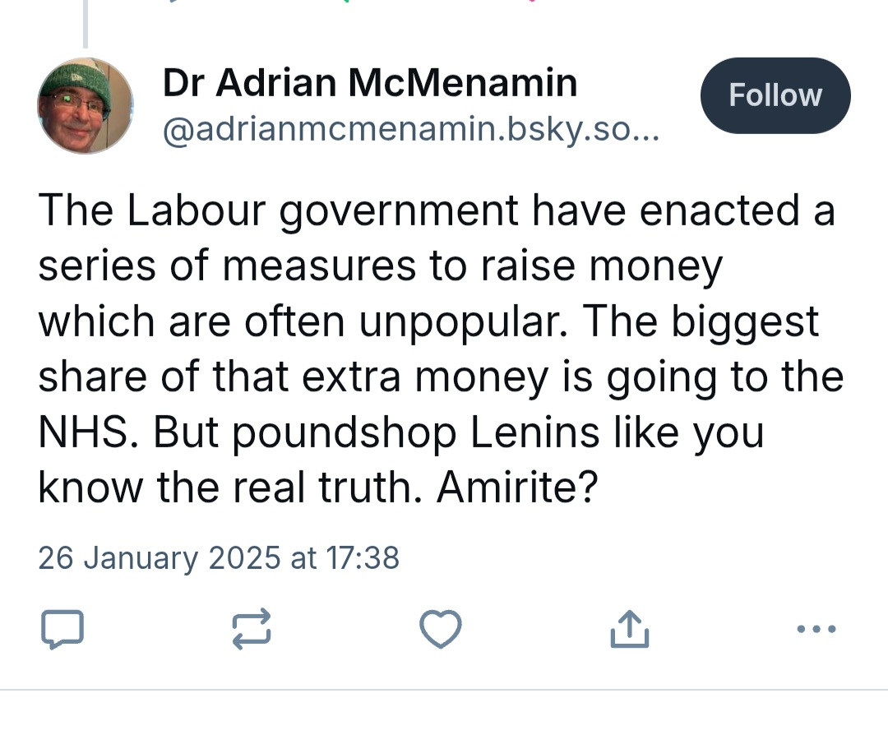Open the author's profile picture
The width and height of the screenshot is (888, 735).
[x=86, y=106]
